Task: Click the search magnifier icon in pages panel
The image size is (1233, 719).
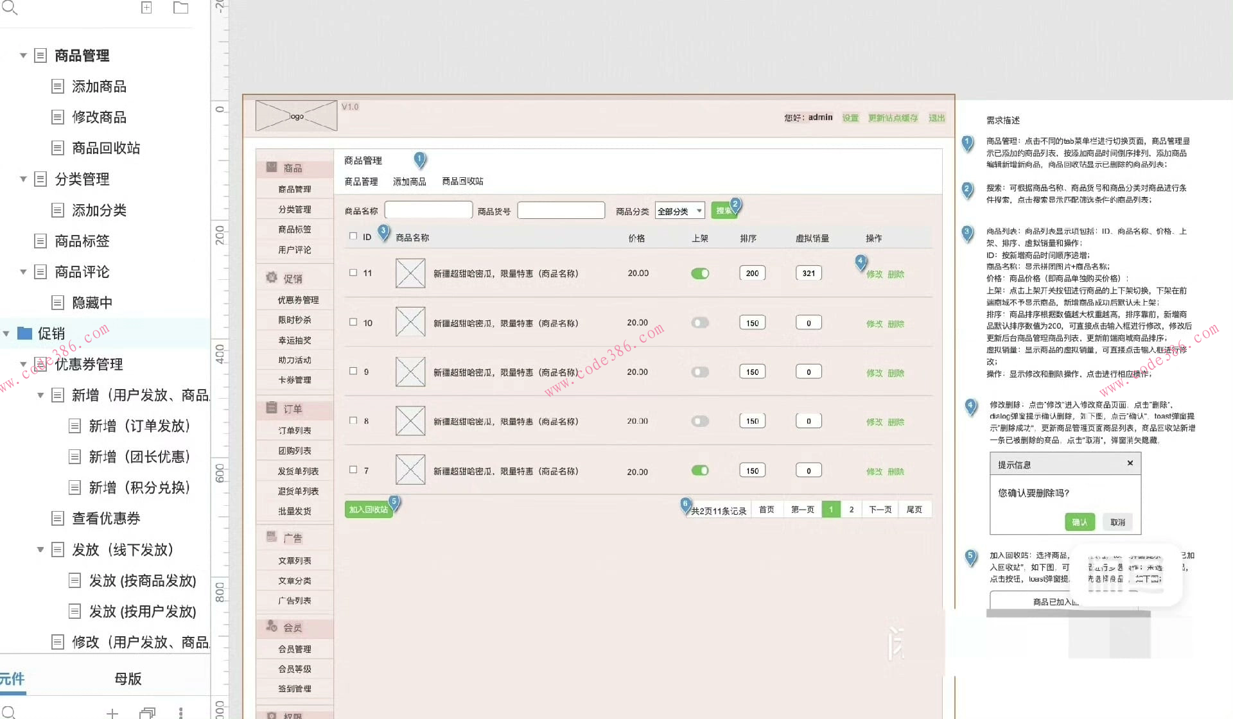Action: [10, 7]
